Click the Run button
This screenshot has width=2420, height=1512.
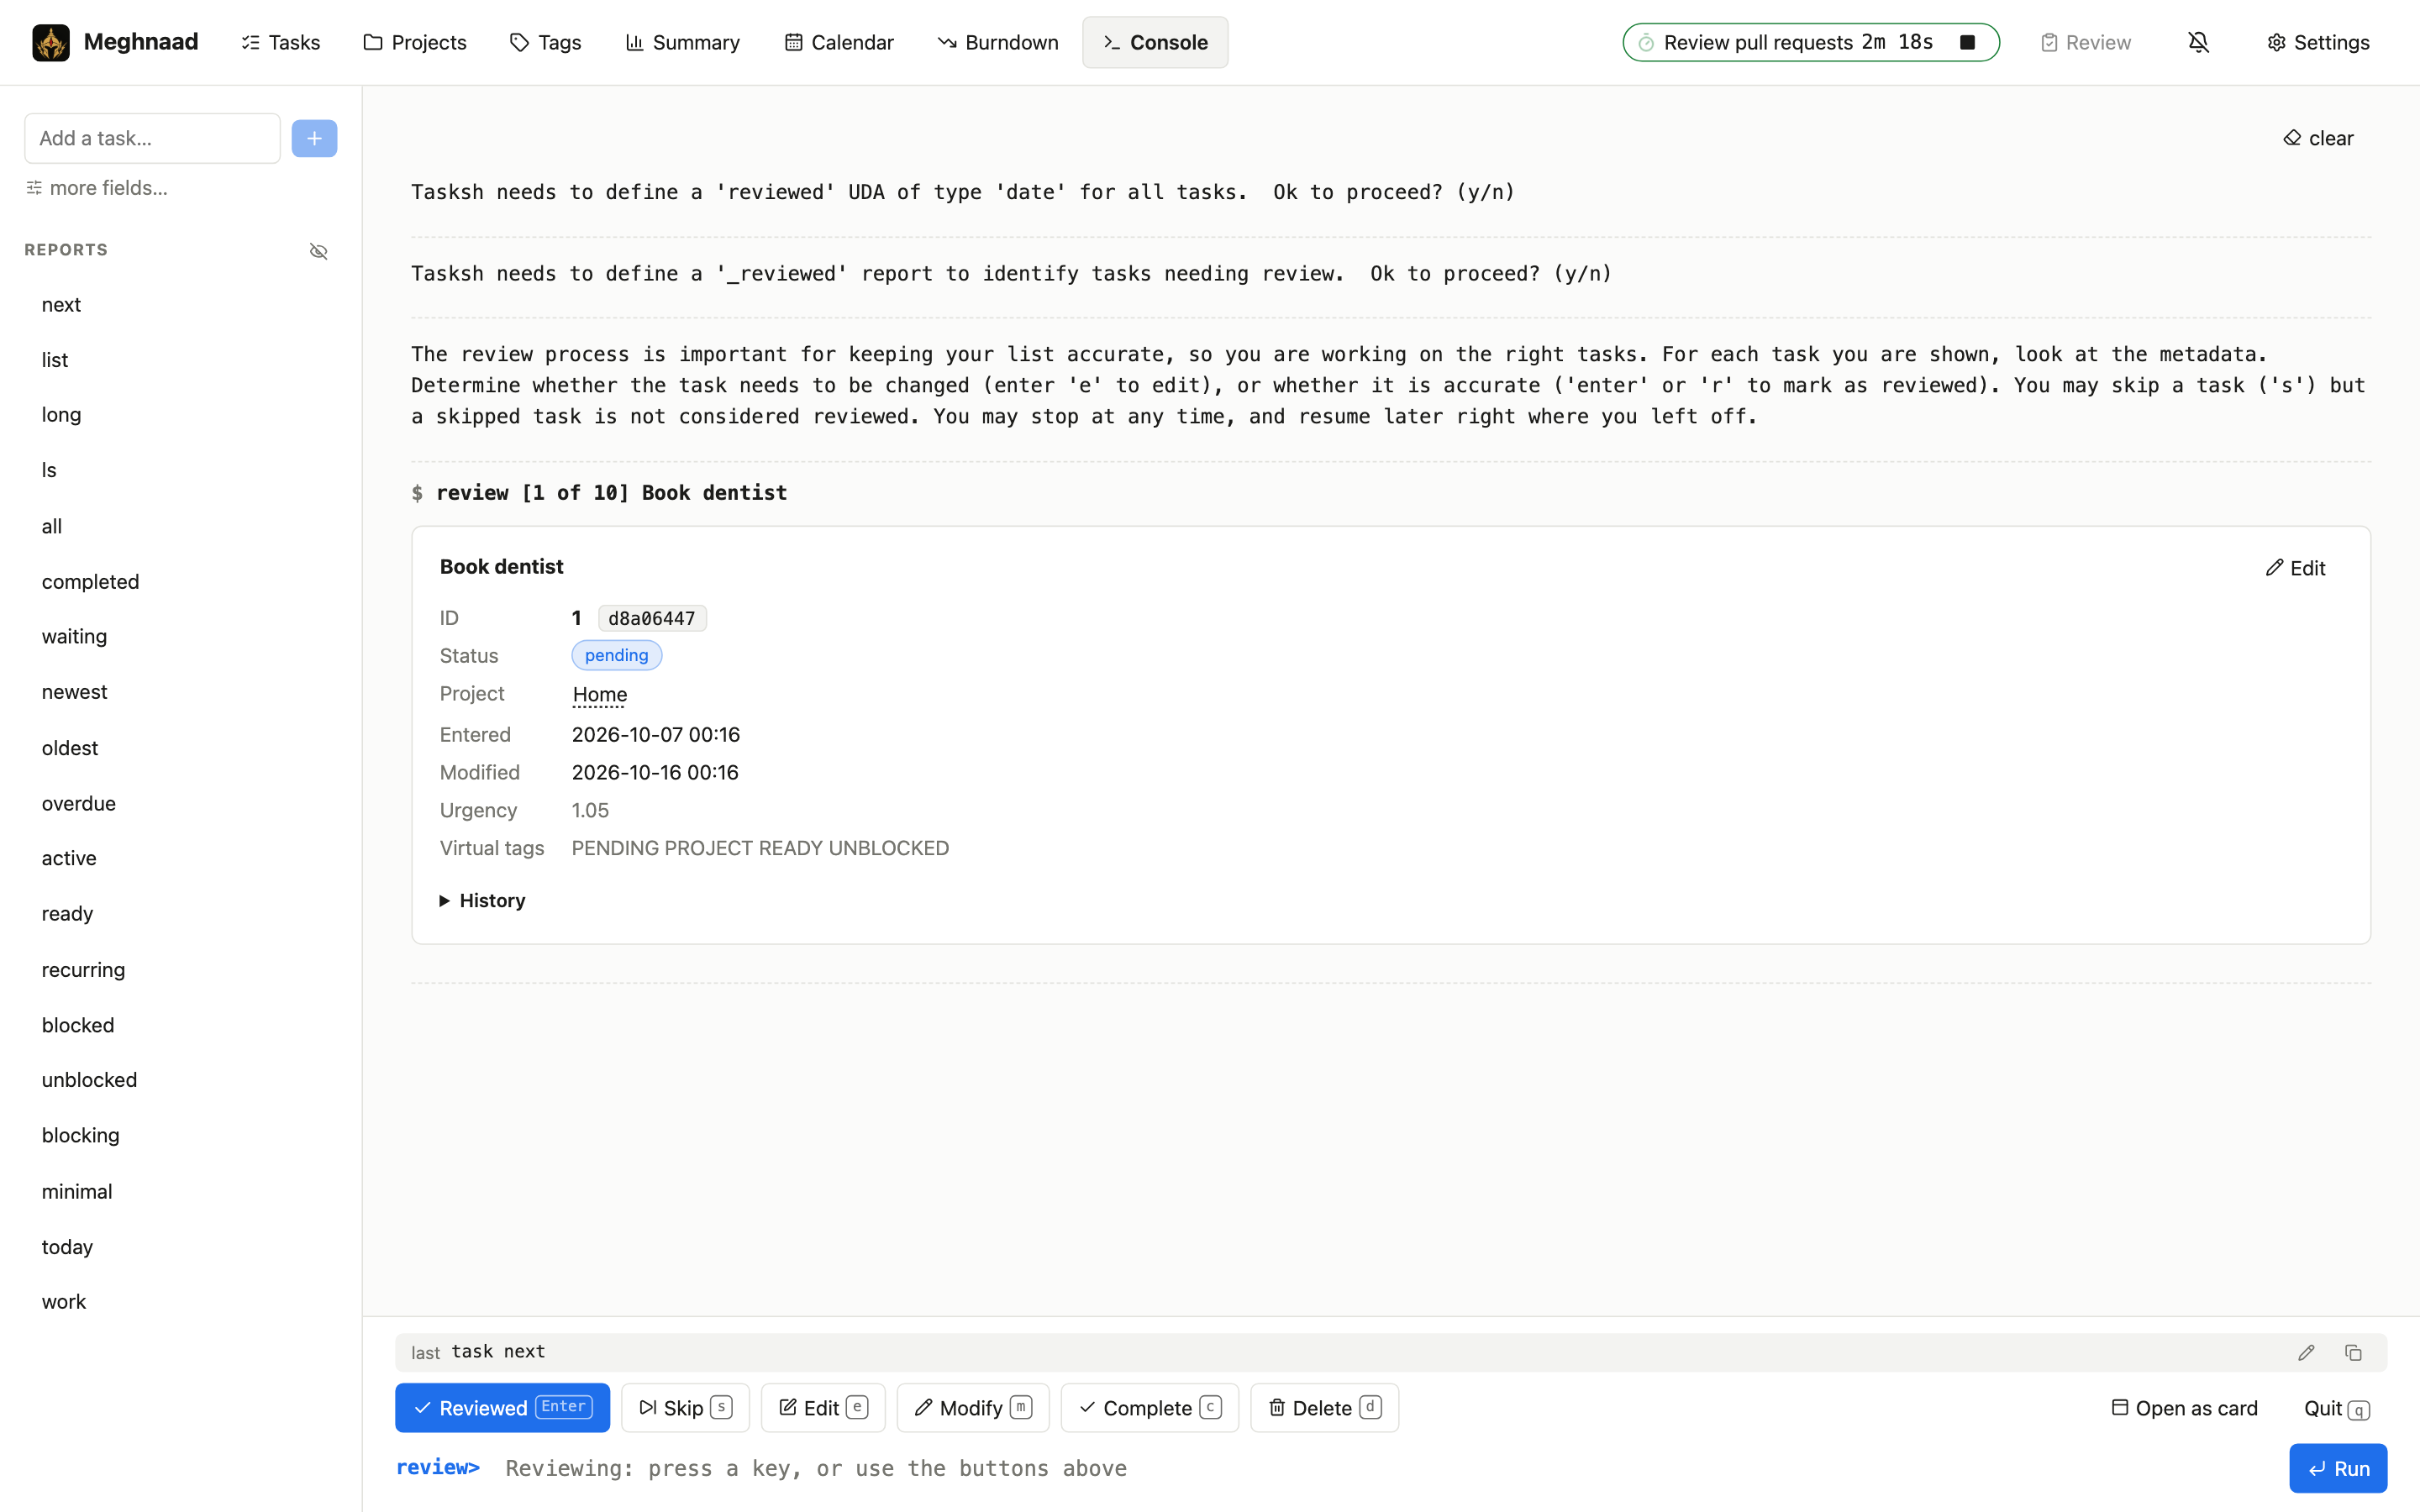point(2338,1468)
